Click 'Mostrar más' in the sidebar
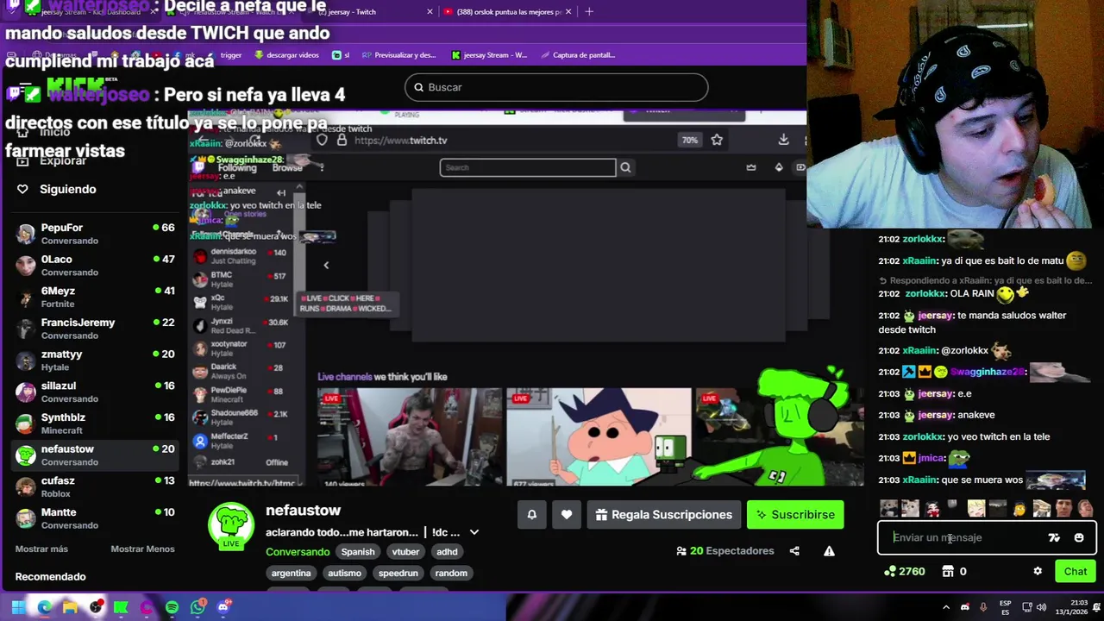 pyautogui.click(x=41, y=549)
